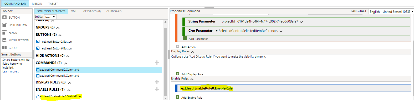The width and height of the screenshot is (414, 101).
Task: Click Add Enable Rule
Action: pos(192,98)
